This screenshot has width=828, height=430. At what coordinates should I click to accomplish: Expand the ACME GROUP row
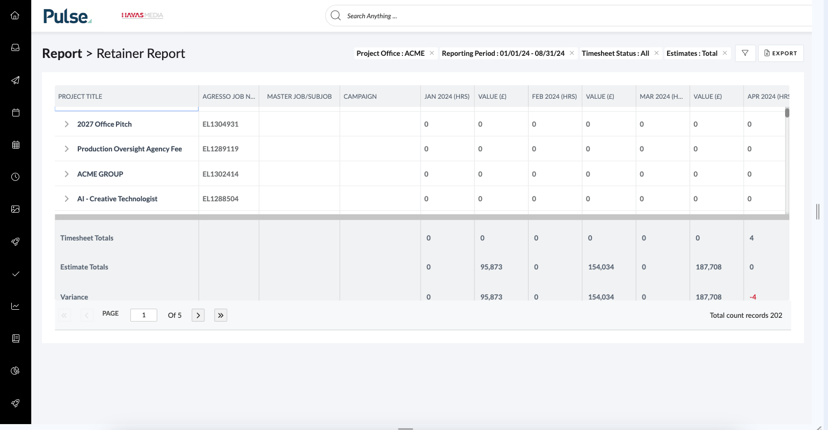(67, 174)
